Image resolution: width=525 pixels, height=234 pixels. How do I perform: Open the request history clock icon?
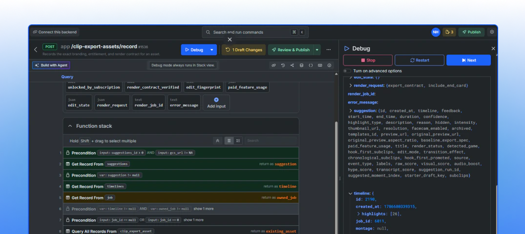coord(283,65)
